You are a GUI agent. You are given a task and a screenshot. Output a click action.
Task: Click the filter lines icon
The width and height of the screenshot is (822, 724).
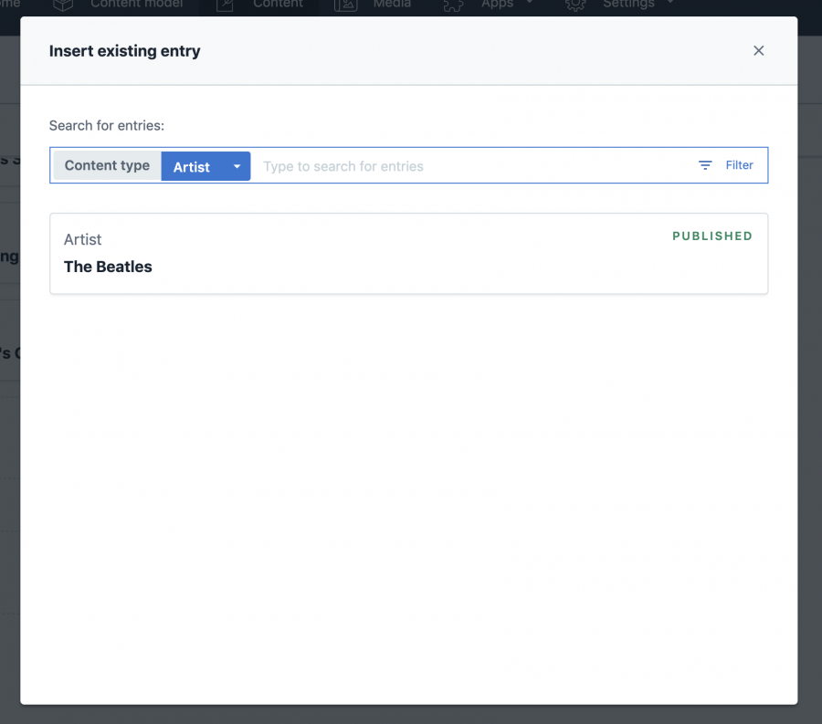705,165
